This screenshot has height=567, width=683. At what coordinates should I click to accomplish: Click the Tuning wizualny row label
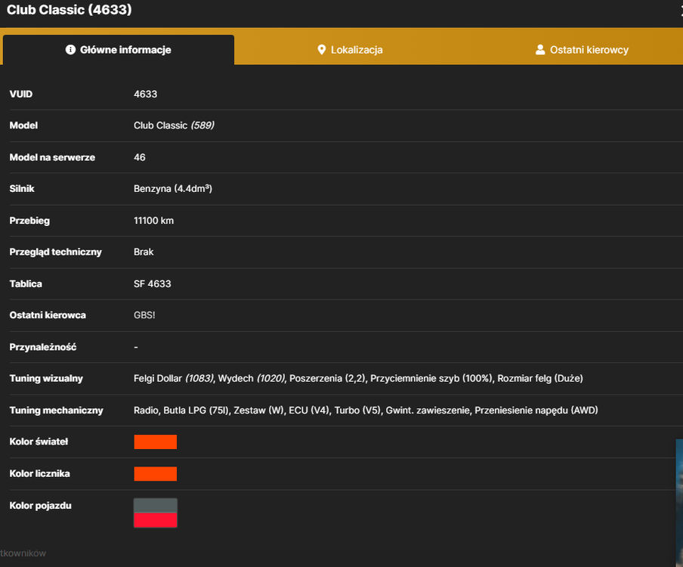[46, 378]
